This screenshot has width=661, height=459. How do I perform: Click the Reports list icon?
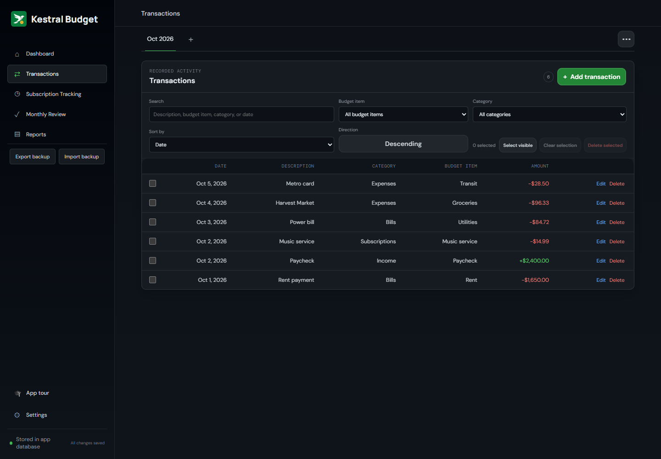(17, 134)
